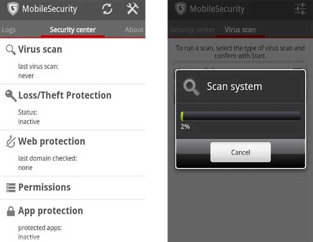Click the padlock icon for App protection
The height and width of the screenshot is (242, 313).
tap(10, 211)
